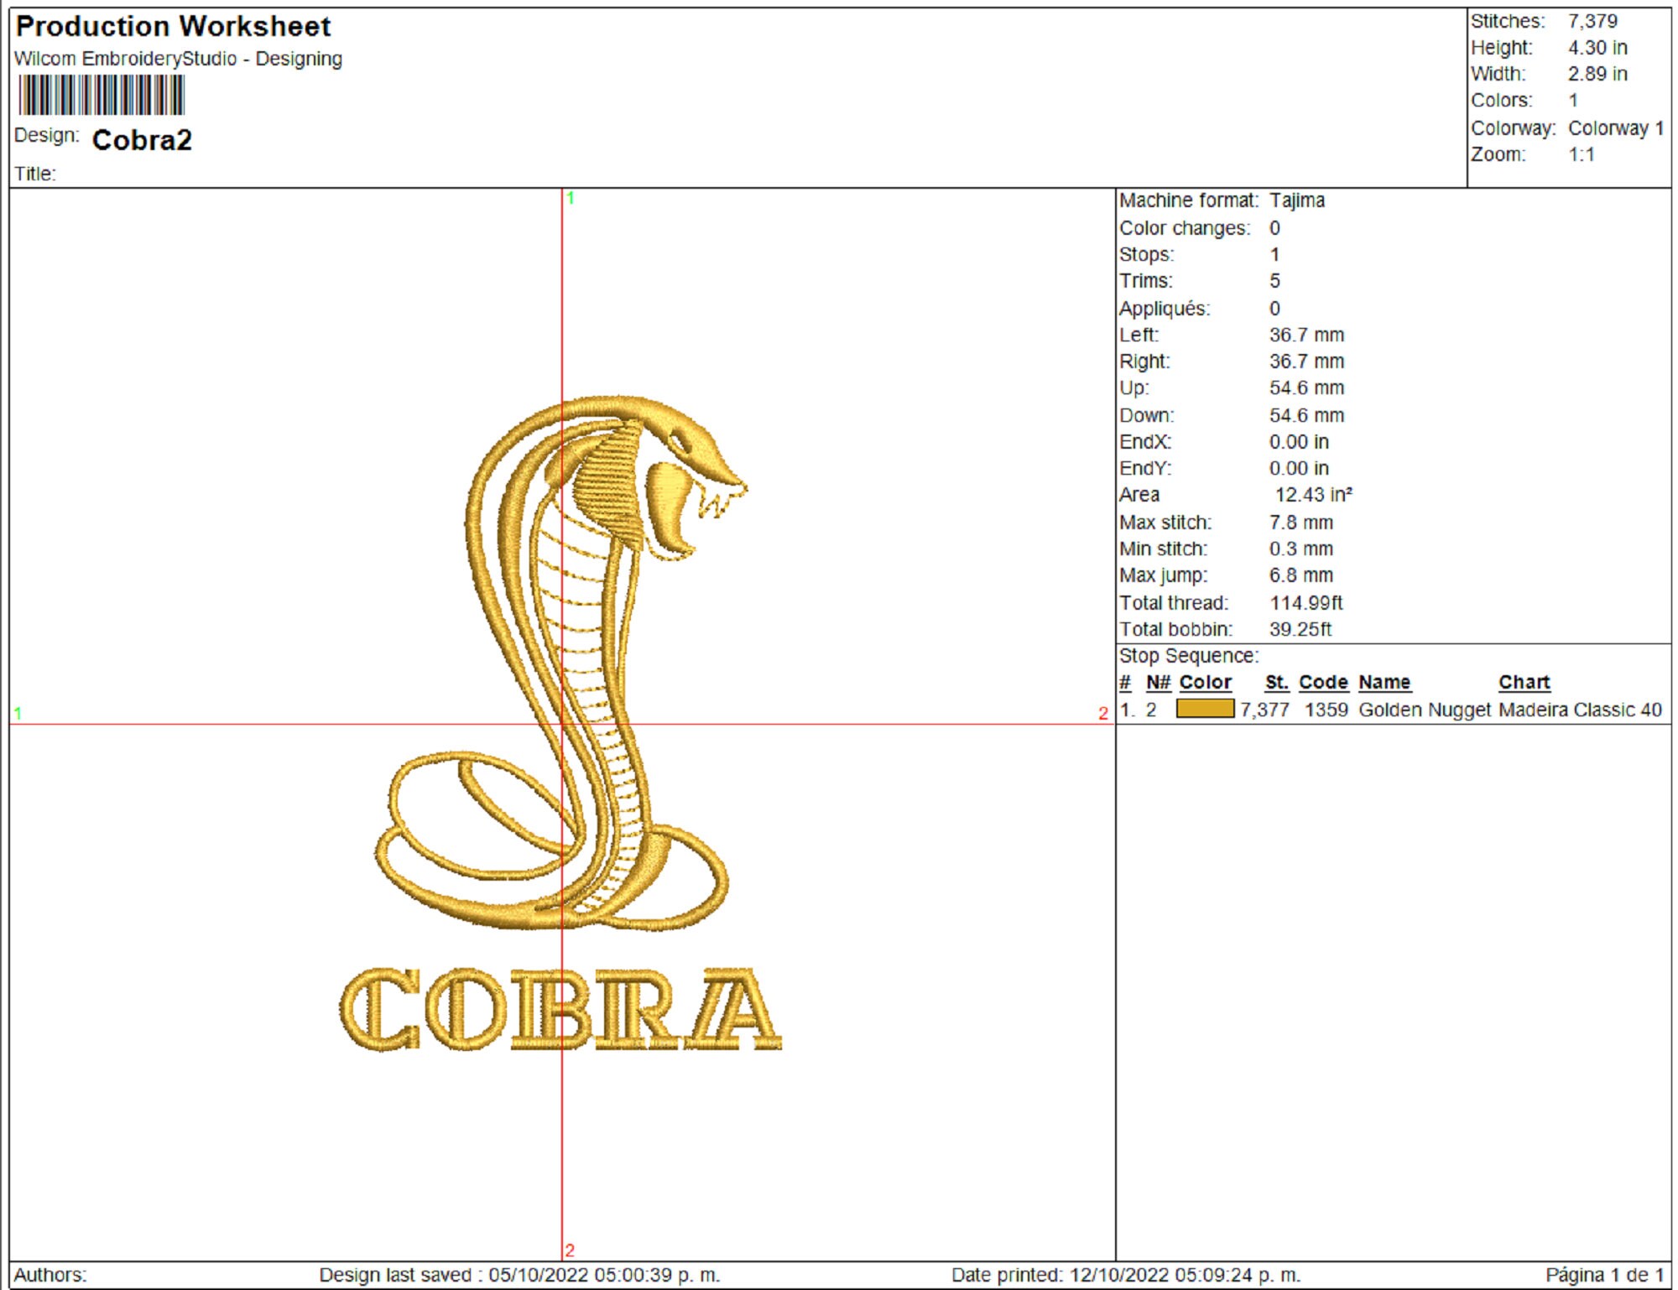Viewport: 1678px width, 1290px height.
Task: Click the 'Code' column header
Action: pyautogui.click(x=1323, y=683)
